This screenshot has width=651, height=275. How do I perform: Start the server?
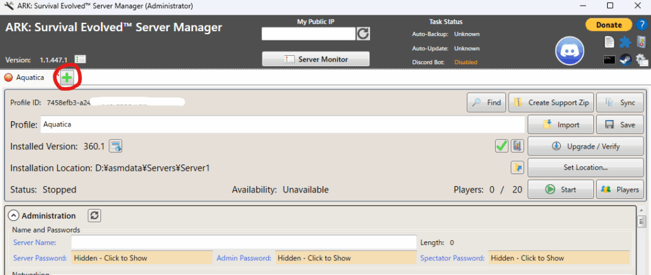(x=561, y=189)
